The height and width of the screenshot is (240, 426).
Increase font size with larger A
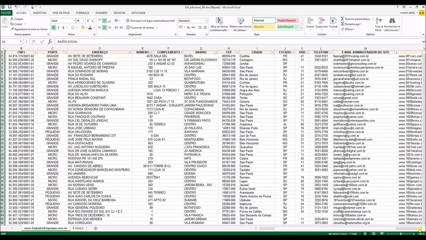pos(89,21)
